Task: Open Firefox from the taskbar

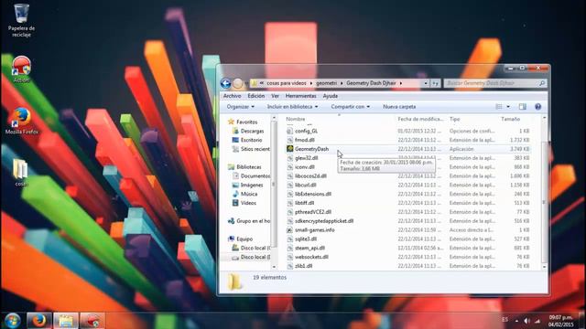Action: pyautogui.click(x=38, y=321)
